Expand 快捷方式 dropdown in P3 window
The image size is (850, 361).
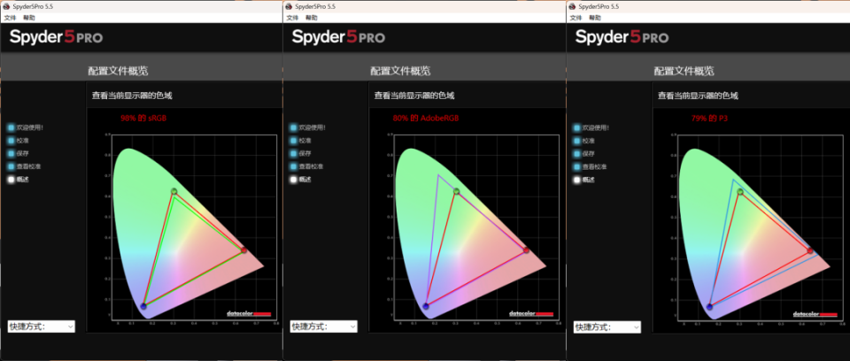coord(607,326)
